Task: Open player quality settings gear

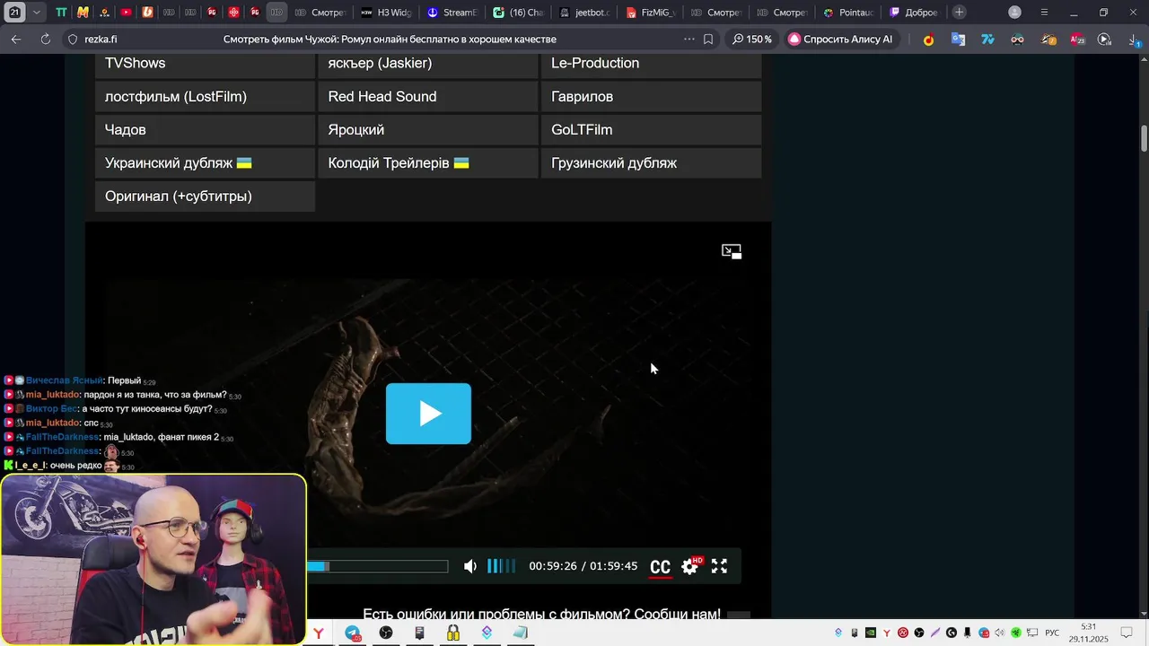Action: tap(690, 566)
